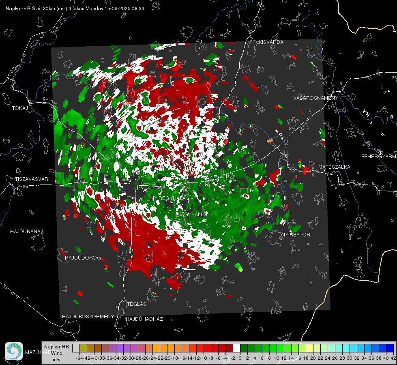The image size is (397, 365).
Task: Select the HAJDÚHADHÁZ city label
Action: click(x=144, y=319)
